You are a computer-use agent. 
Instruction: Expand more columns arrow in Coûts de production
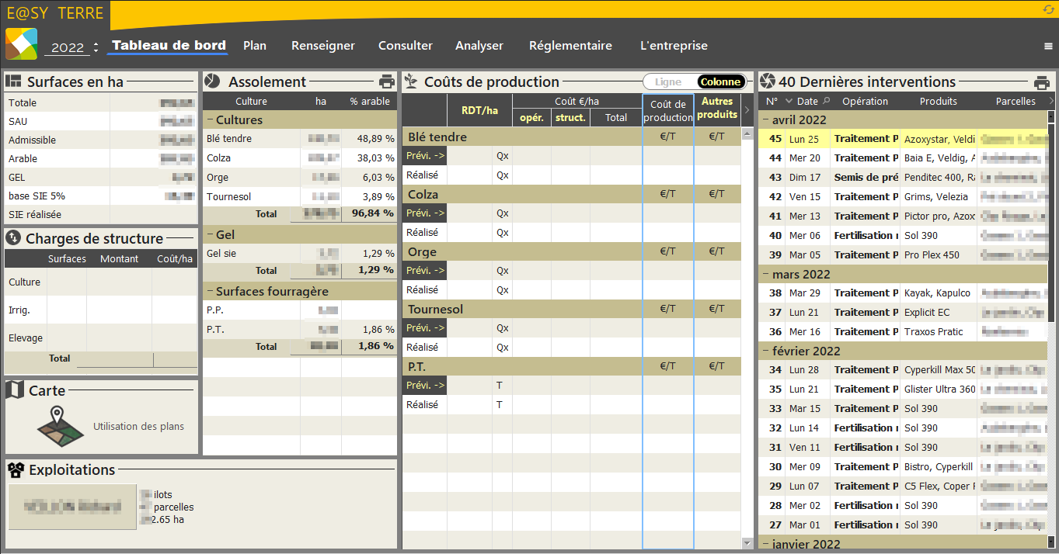click(747, 110)
